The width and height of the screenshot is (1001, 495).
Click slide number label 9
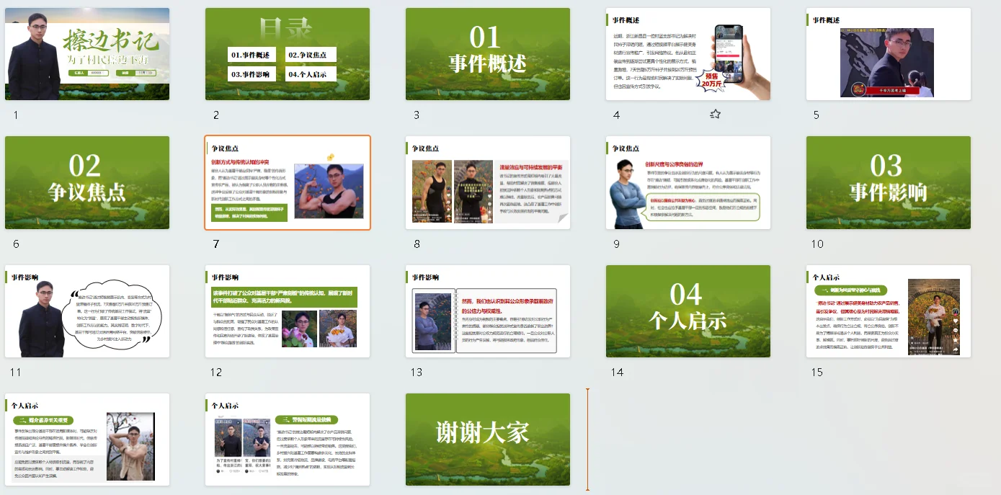[x=617, y=244]
